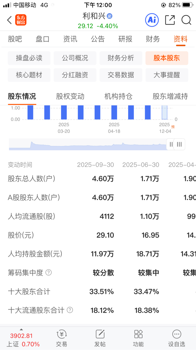Switch to the 研报 tab

(125, 39)
